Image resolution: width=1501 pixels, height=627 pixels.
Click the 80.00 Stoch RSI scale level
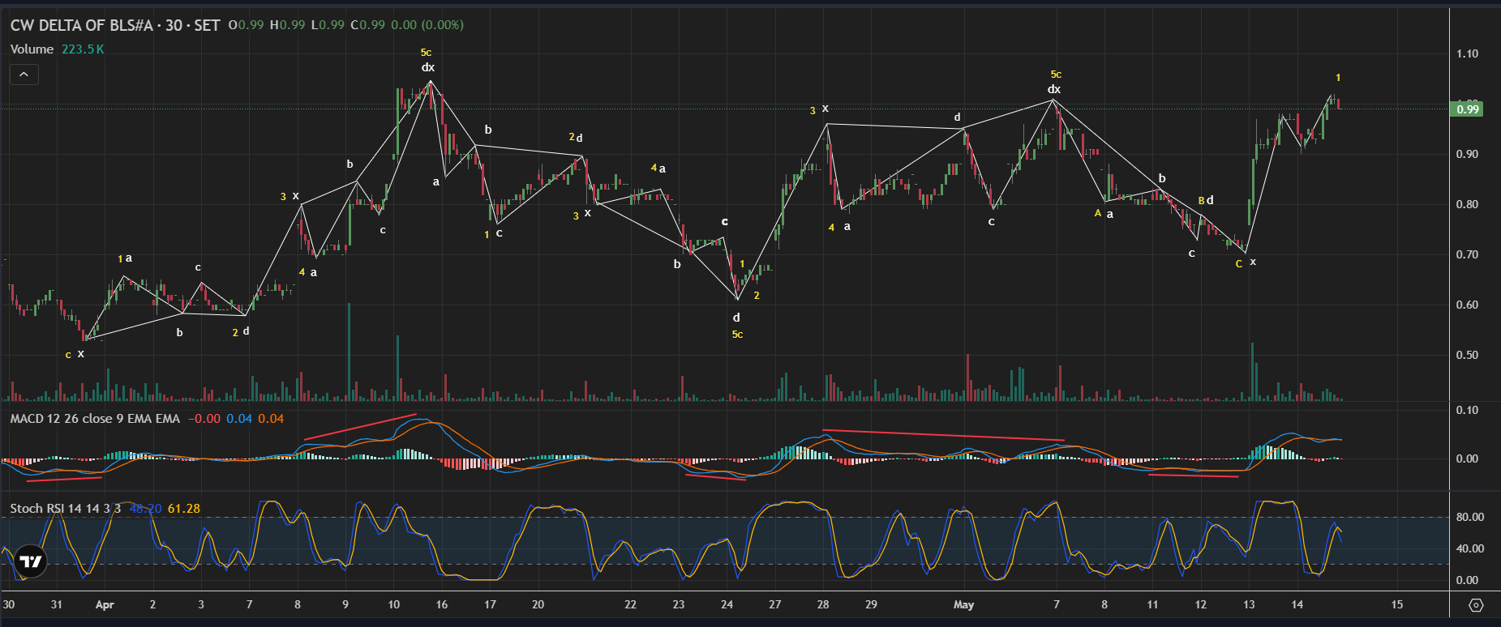pos(1470,517)
